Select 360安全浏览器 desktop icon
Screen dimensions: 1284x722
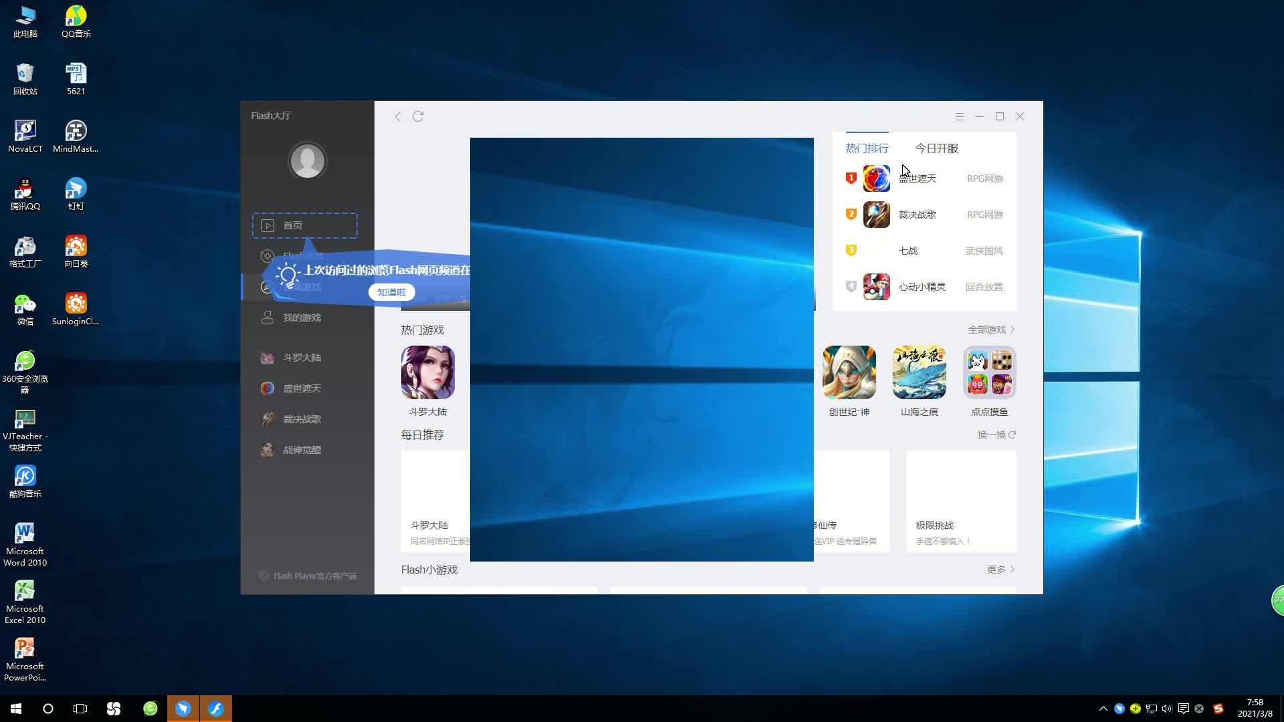[x=25, y=372]
